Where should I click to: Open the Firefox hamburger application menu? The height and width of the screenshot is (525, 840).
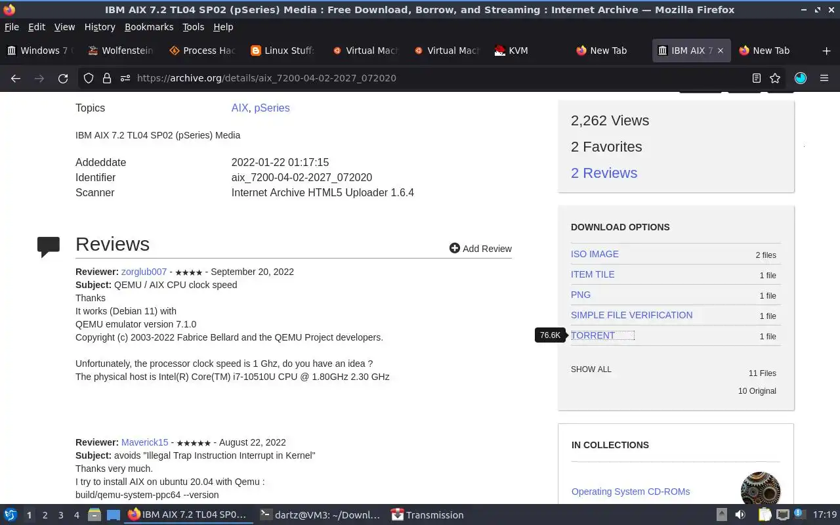pyautogui.click(x=824, y=78)
